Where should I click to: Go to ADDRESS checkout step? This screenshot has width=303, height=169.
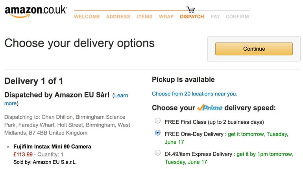(118, 17)
